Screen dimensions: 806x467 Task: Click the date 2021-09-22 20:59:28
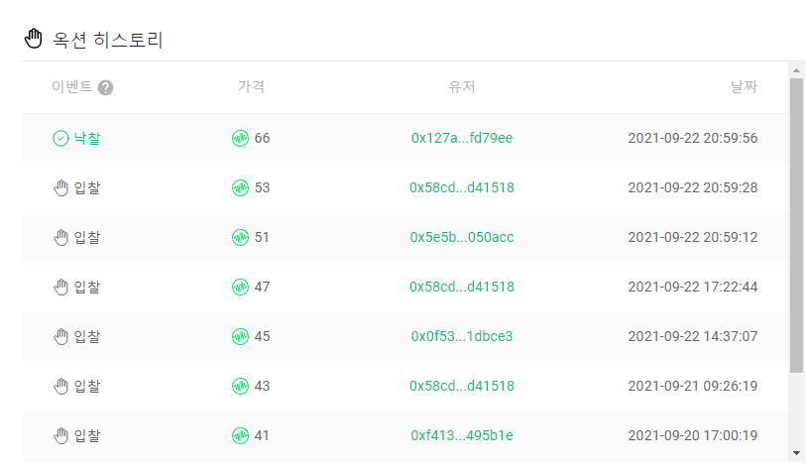[x=692, y=187]
